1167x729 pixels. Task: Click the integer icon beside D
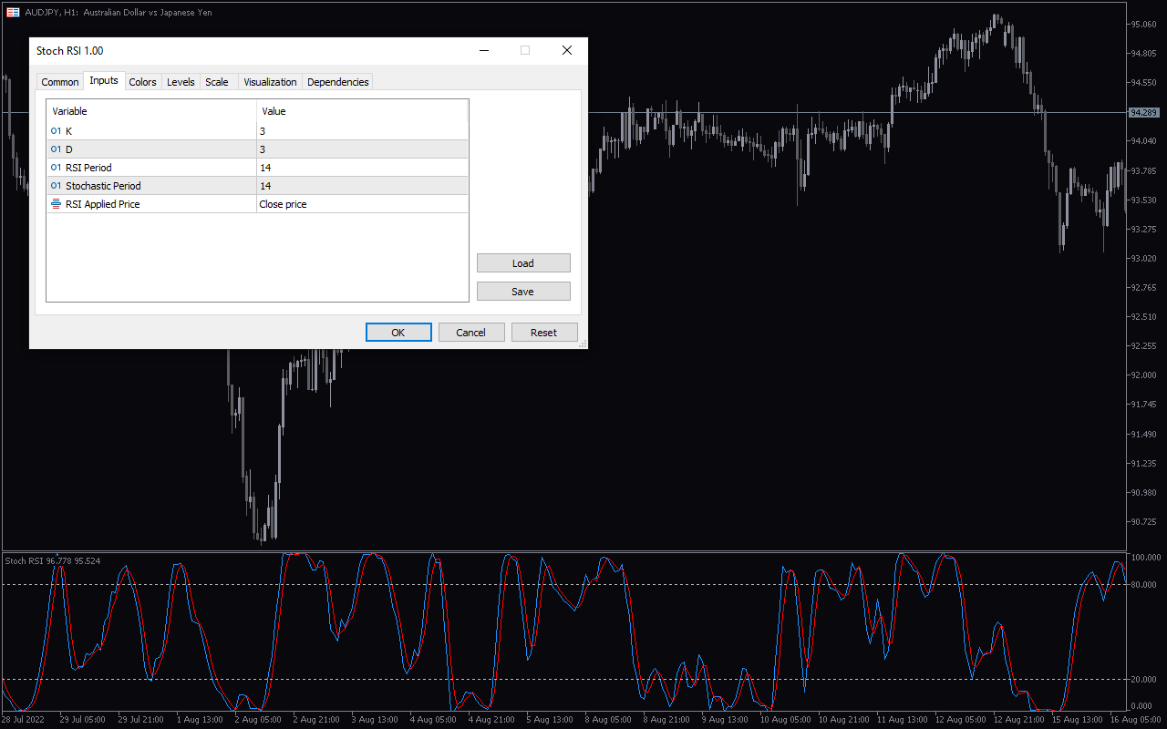(x=57, y=149)
